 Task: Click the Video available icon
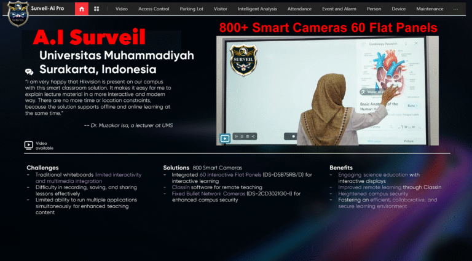click(29, 145)
